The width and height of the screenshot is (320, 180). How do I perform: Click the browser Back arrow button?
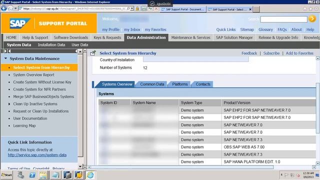point(3,8)
